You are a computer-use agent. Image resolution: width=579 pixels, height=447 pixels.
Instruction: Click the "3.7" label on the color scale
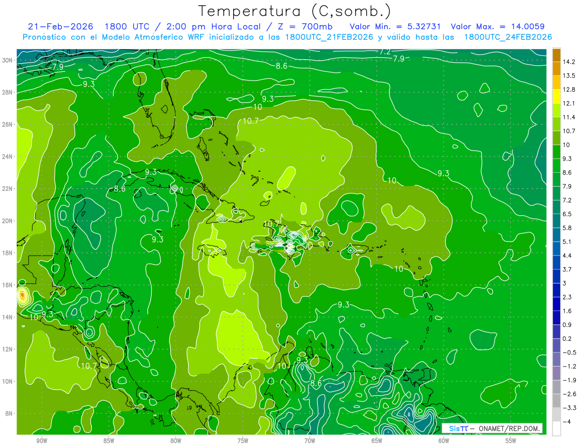pos(567,269)
